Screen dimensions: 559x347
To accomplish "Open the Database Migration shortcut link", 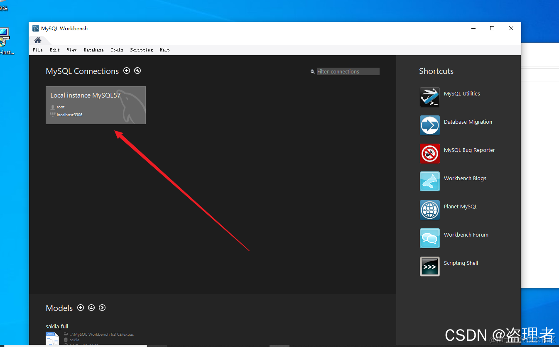I will click(x=468, y=122).
